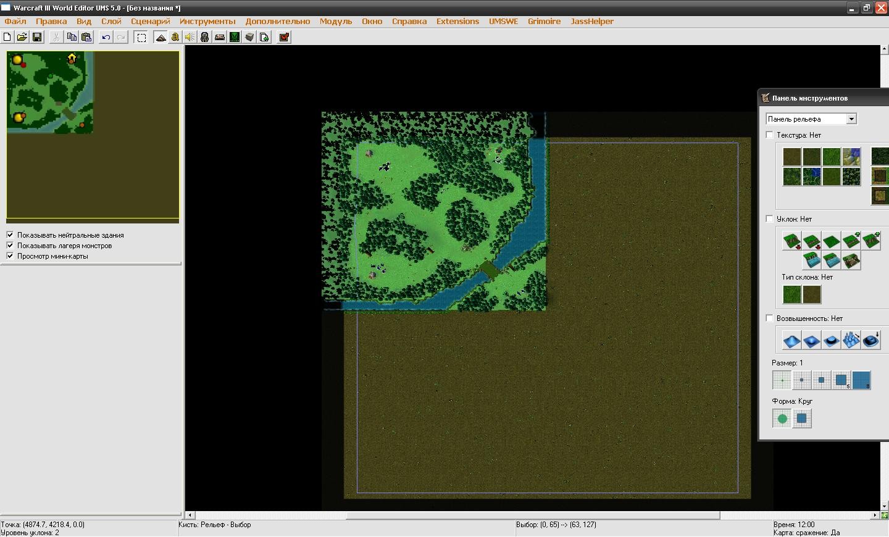This screenshot has height=537, width=889.
Task: Pick the bright green grass texture tile
Action: 832,157
